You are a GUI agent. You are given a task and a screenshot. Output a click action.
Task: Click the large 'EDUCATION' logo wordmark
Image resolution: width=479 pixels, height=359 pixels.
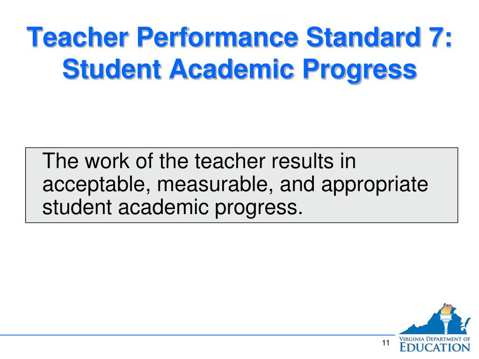tap(435, 347)
